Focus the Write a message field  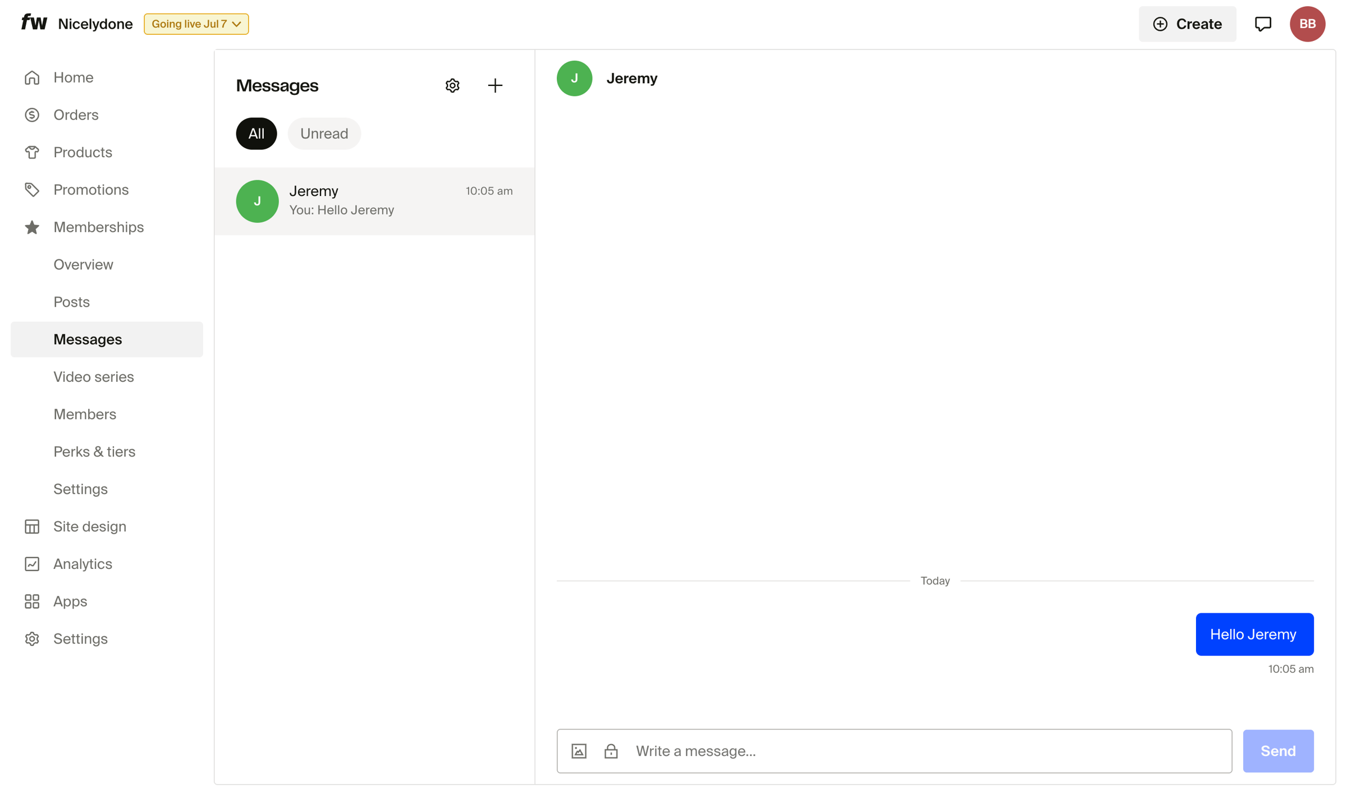coord(895,751)
